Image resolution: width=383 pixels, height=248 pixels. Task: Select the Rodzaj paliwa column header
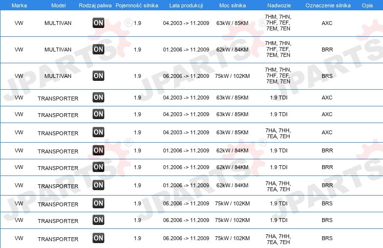pos(96,5)
